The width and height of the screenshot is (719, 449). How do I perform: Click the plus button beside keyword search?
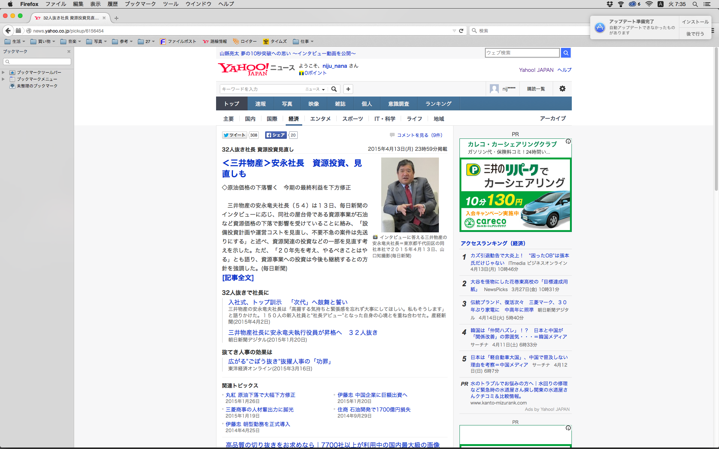coord(348,89)
